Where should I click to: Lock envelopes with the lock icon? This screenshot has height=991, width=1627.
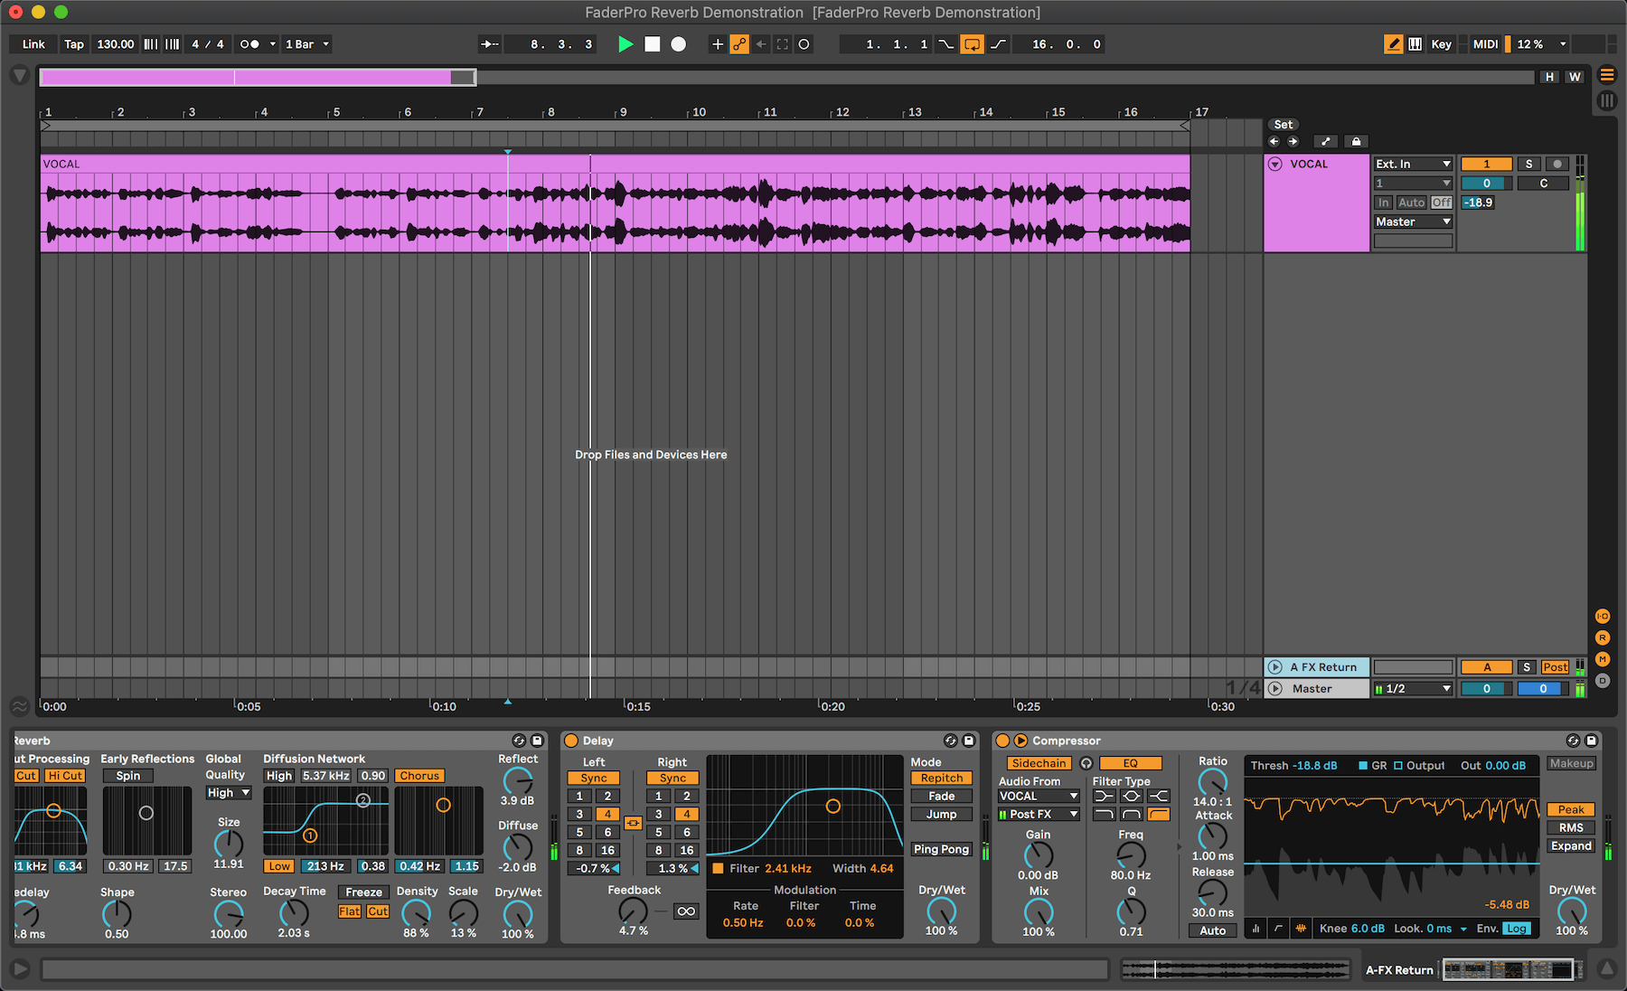point(1356,142)
